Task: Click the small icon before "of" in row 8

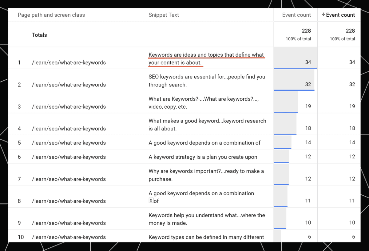Action: 151,201
